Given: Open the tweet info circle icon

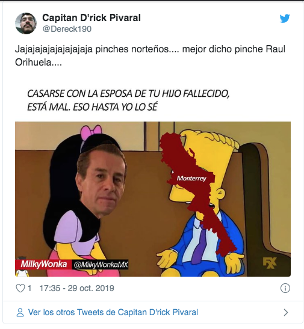Looking at the screenshot, I should (285, 288).
